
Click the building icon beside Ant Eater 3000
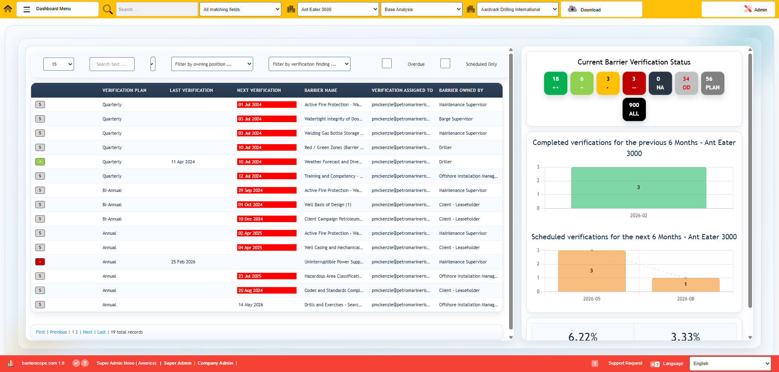[x=291, y=9]
